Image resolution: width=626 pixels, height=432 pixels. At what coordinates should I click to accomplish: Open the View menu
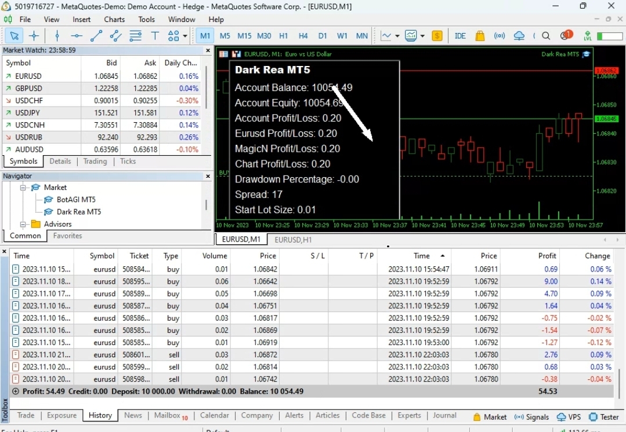[x=52, y=19]
